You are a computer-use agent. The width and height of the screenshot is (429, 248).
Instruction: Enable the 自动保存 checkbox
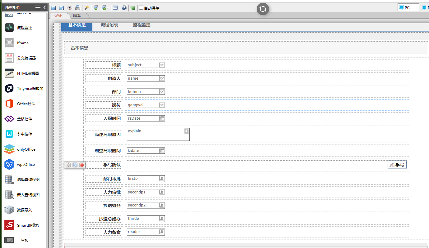point(141,8)
